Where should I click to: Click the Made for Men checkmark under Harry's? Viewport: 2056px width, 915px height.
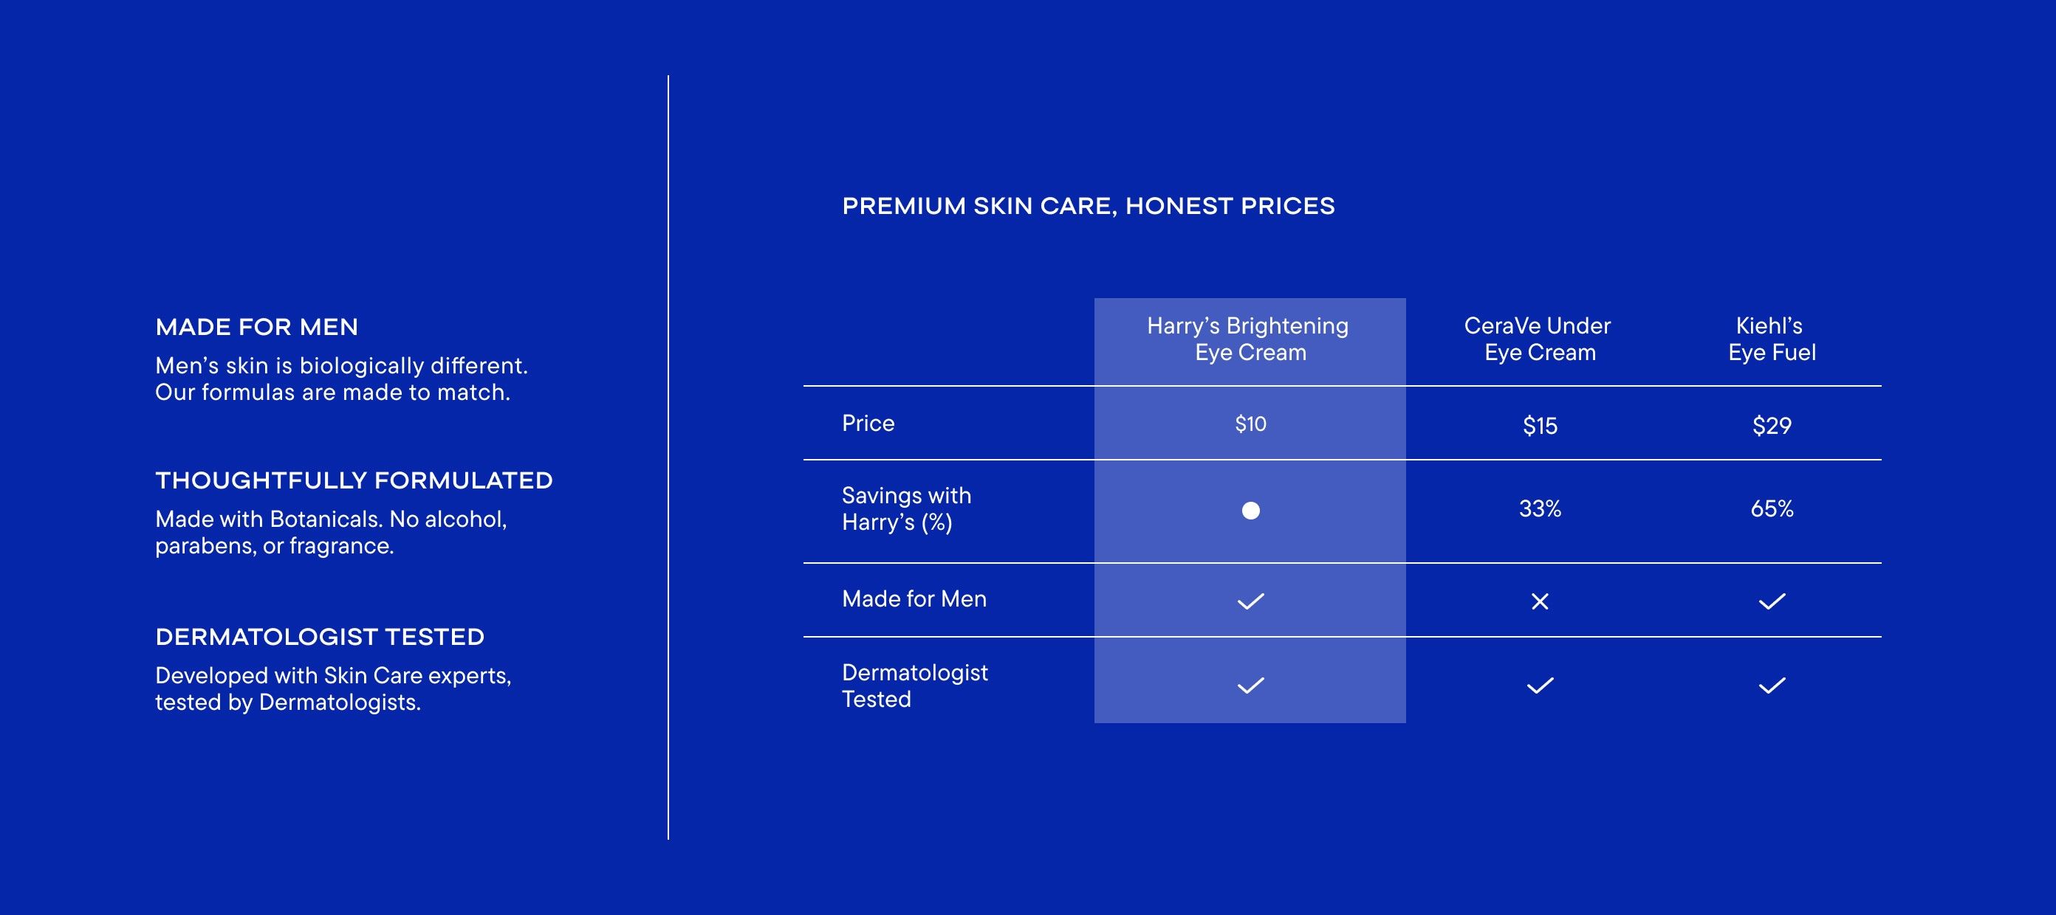pos(1251,601)
